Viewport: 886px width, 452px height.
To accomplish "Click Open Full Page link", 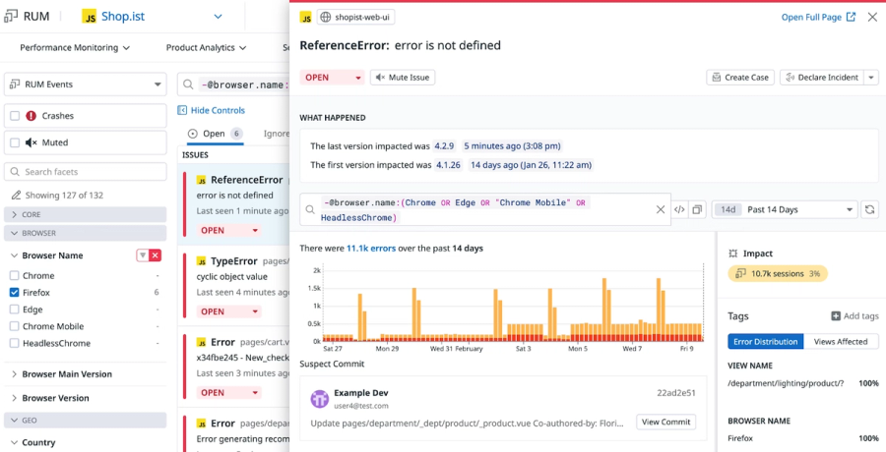I will click(818, 18).
